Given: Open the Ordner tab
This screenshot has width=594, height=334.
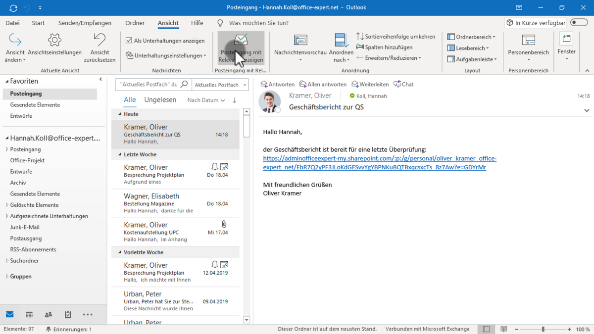Looking at the screenshot, I should tap(135, 23).
